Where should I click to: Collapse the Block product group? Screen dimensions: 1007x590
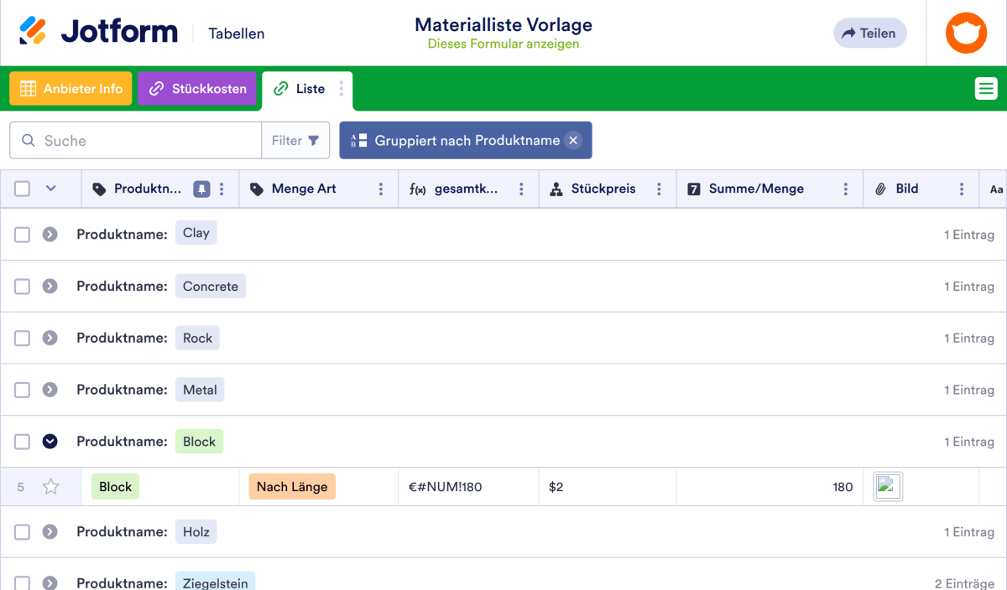click(50, 441)
